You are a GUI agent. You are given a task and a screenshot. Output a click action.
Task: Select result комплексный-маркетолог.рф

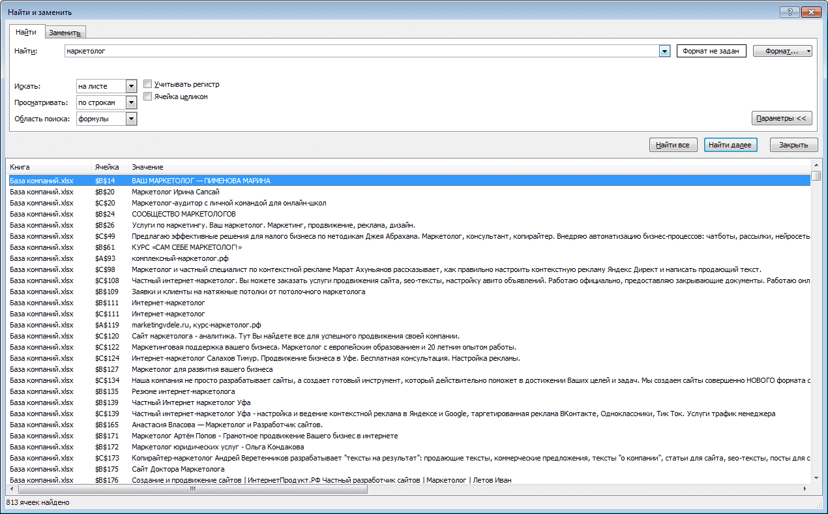(x=409, y=258)
